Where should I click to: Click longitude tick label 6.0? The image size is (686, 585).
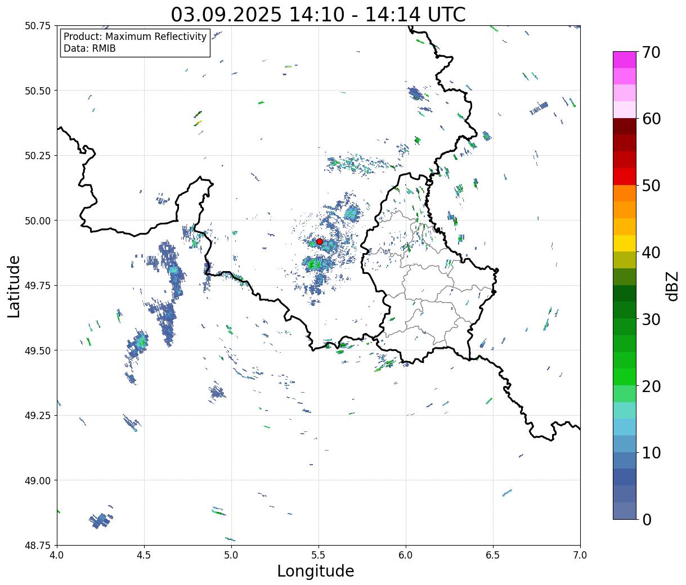click(x=406, y=555)
